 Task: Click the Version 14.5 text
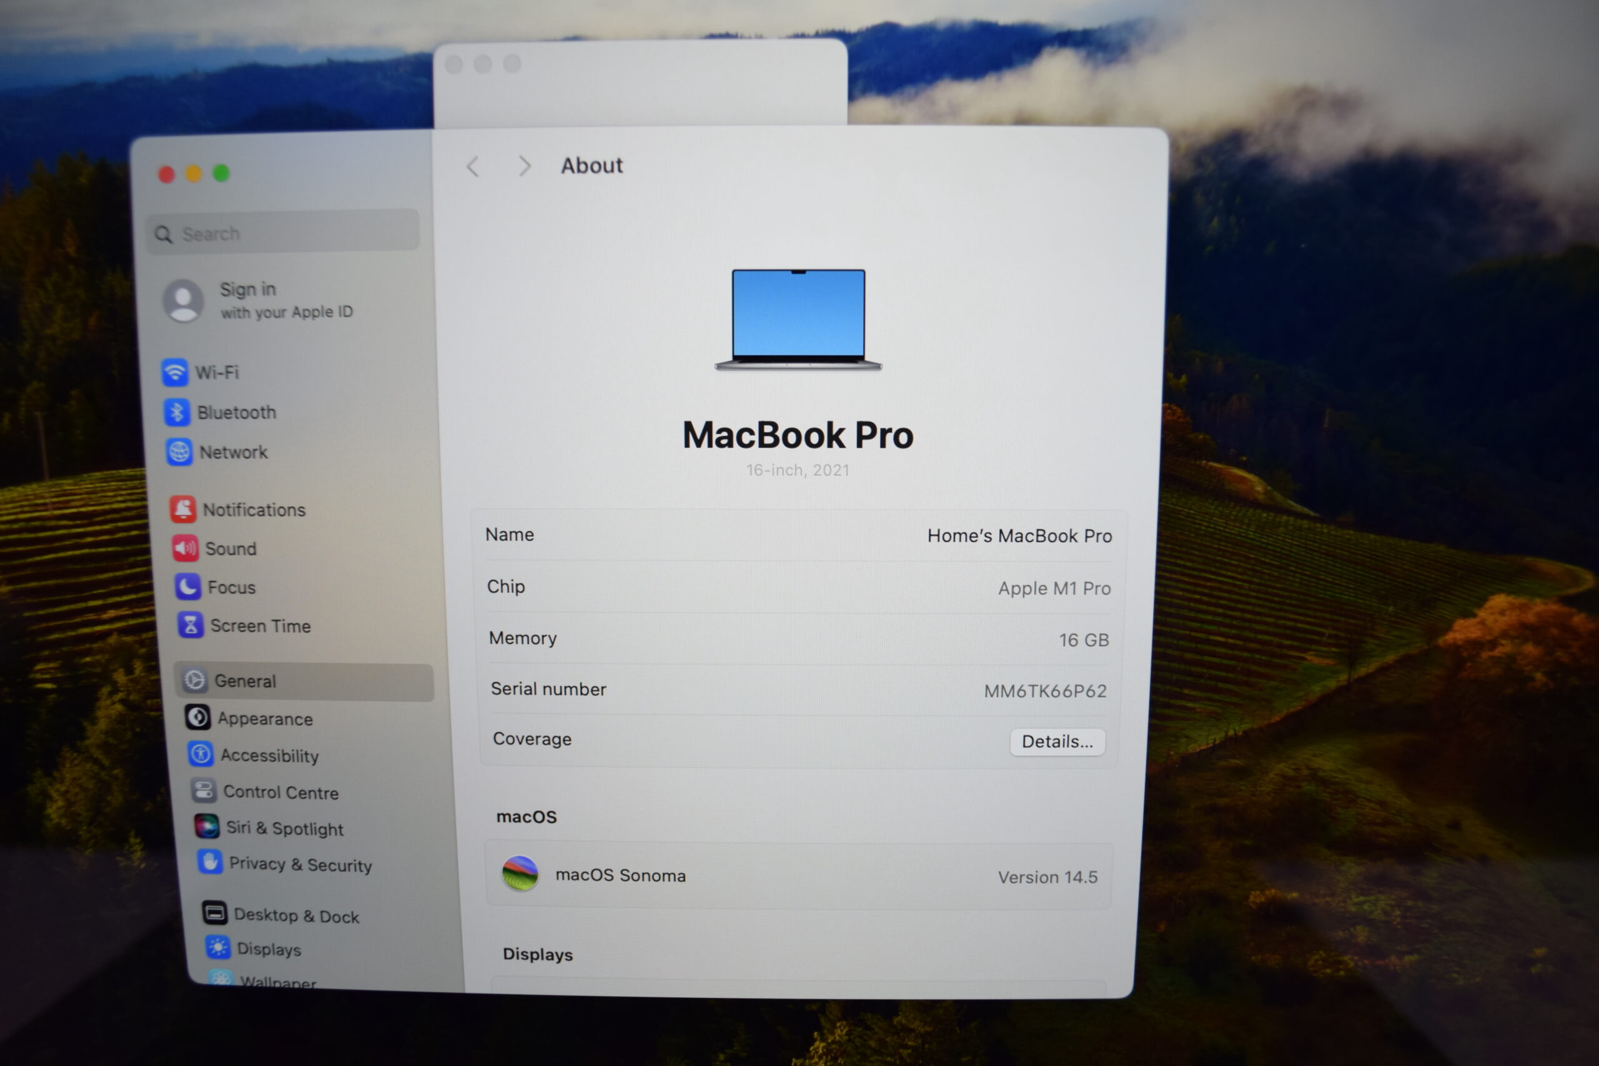pyautogui.click(x=1047, y=877)
